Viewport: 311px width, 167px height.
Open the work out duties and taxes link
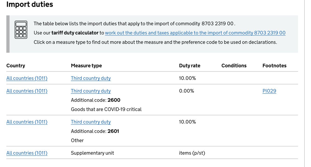[x=195, y=33]
